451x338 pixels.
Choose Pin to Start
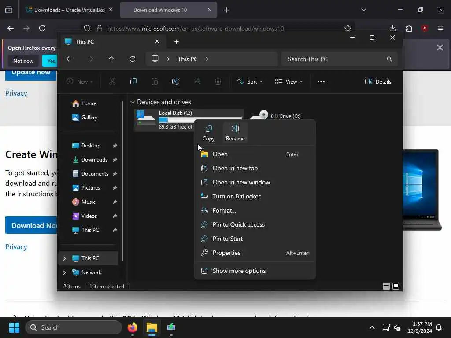pos(255,239)
